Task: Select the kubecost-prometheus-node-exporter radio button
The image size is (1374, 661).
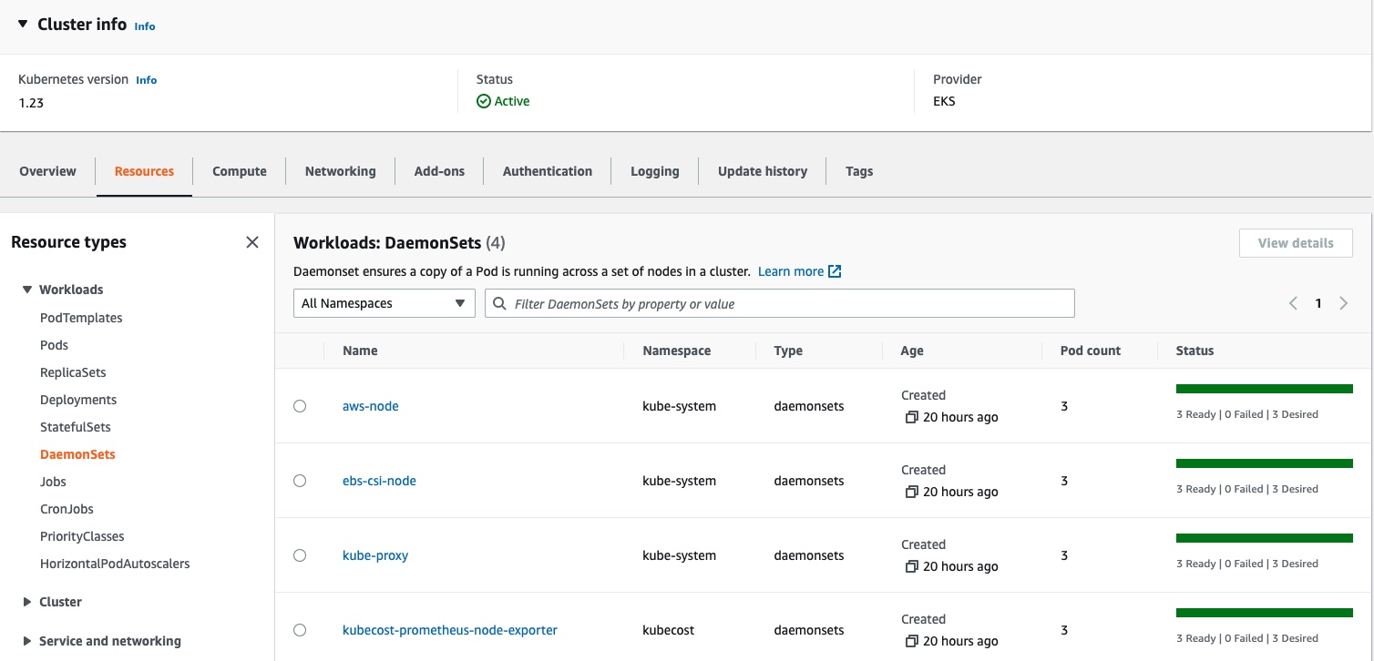Action: point(300,630)
